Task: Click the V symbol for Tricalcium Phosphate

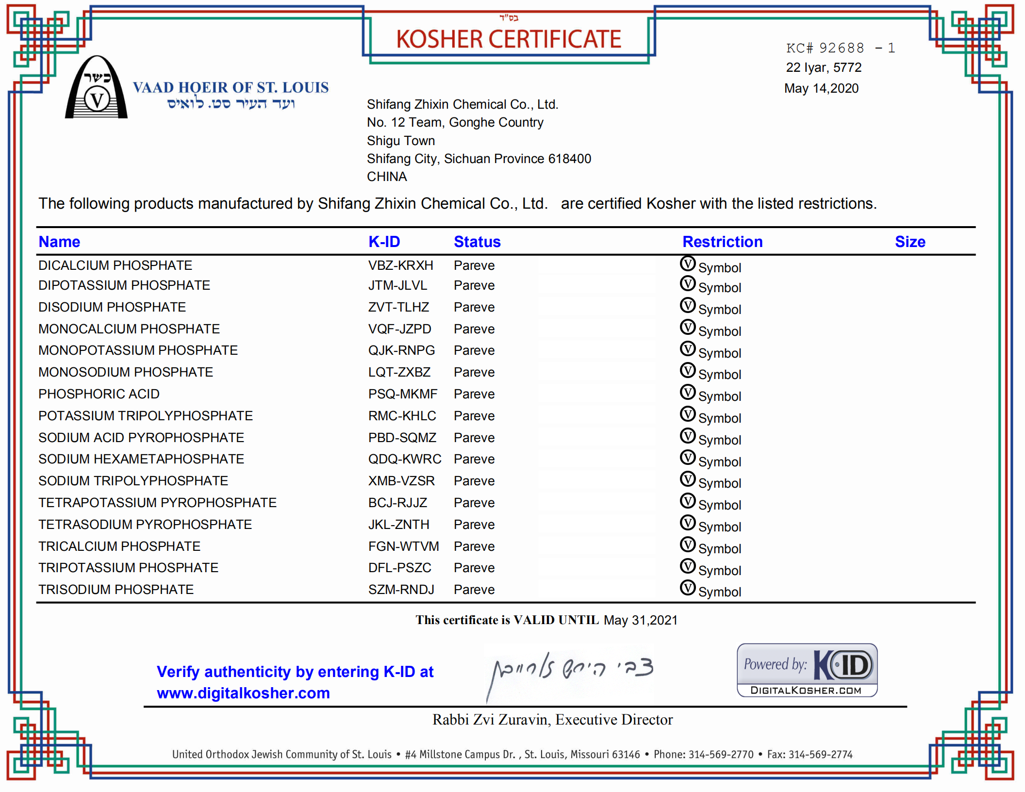Action: (x=687, y=544)
